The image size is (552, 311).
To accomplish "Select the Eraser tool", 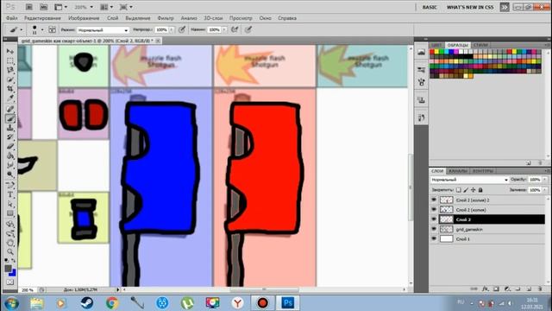I will [9, 147].
